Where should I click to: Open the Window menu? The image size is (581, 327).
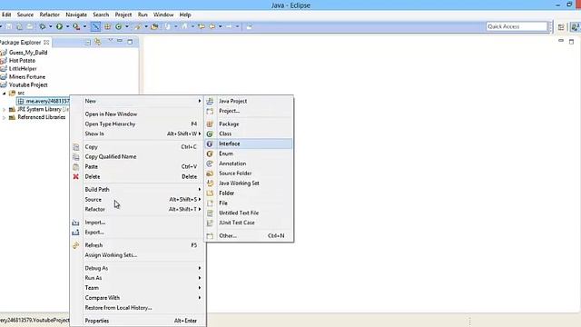pos(163,15)
